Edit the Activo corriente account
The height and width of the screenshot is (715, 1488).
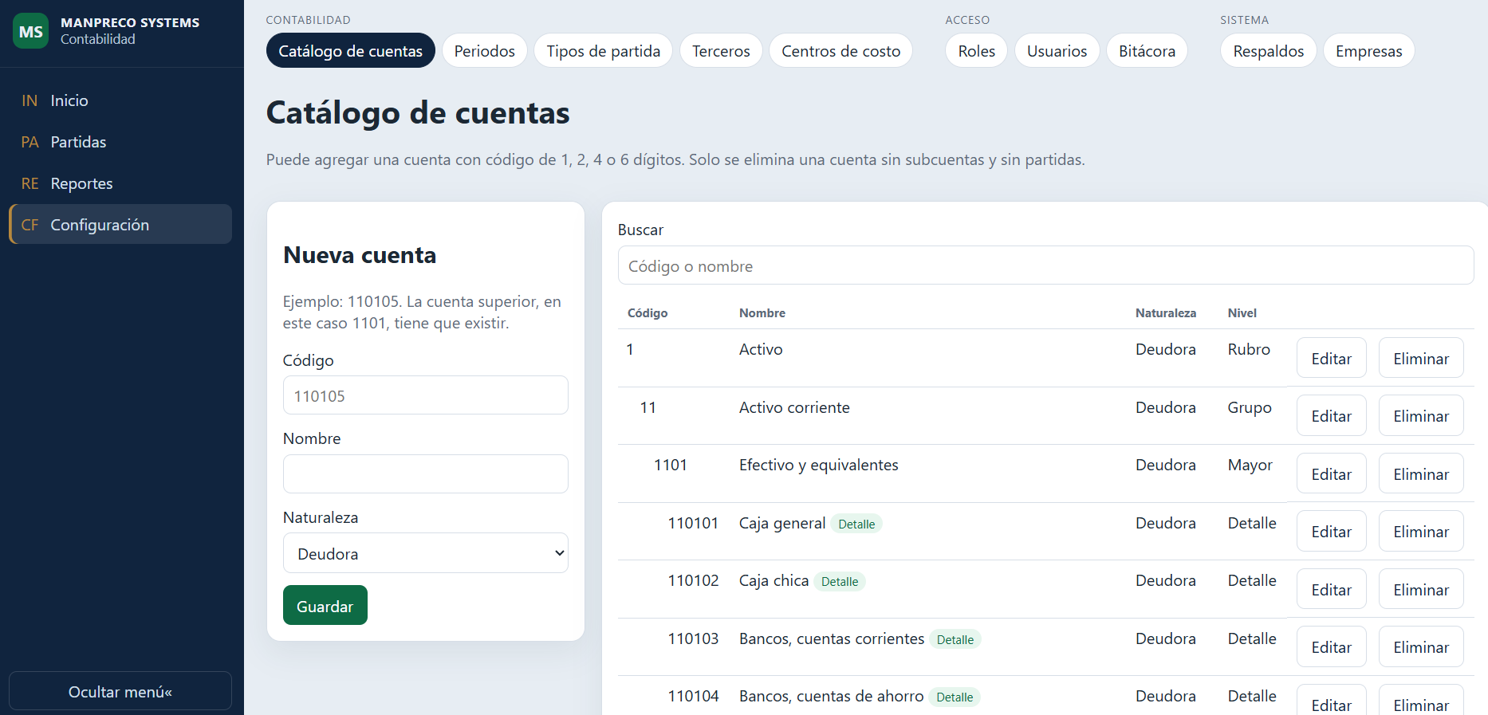[1332, 416]
